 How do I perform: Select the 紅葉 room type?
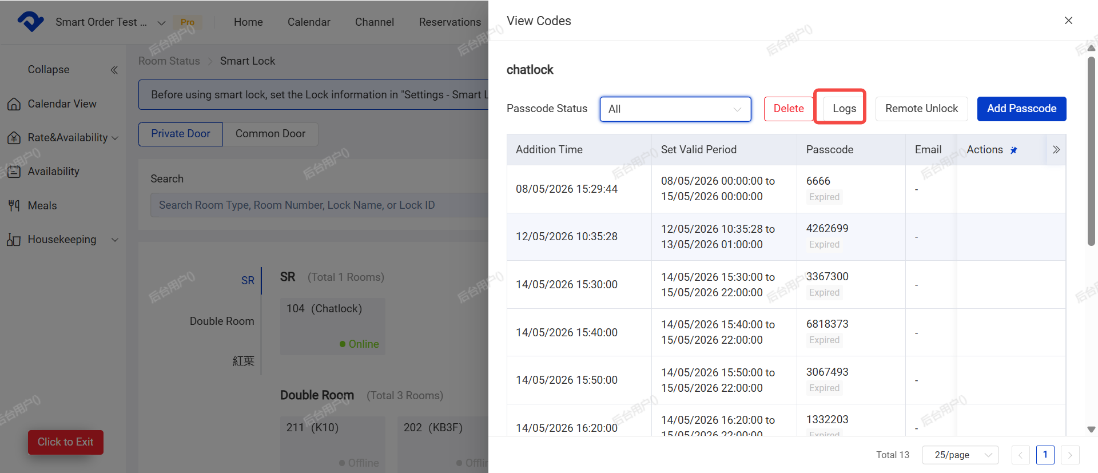pos(244,361)
